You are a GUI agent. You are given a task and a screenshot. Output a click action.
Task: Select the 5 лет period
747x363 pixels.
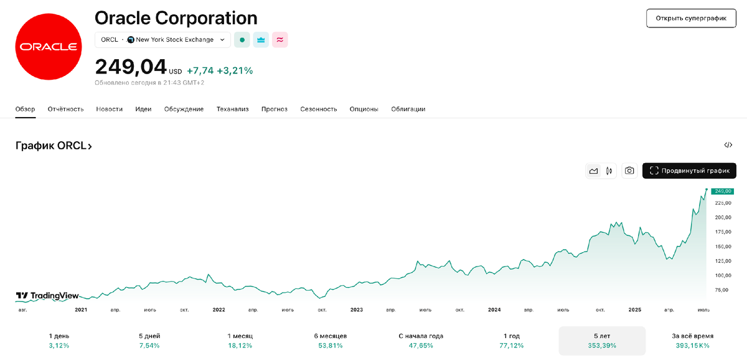[602, 341]
